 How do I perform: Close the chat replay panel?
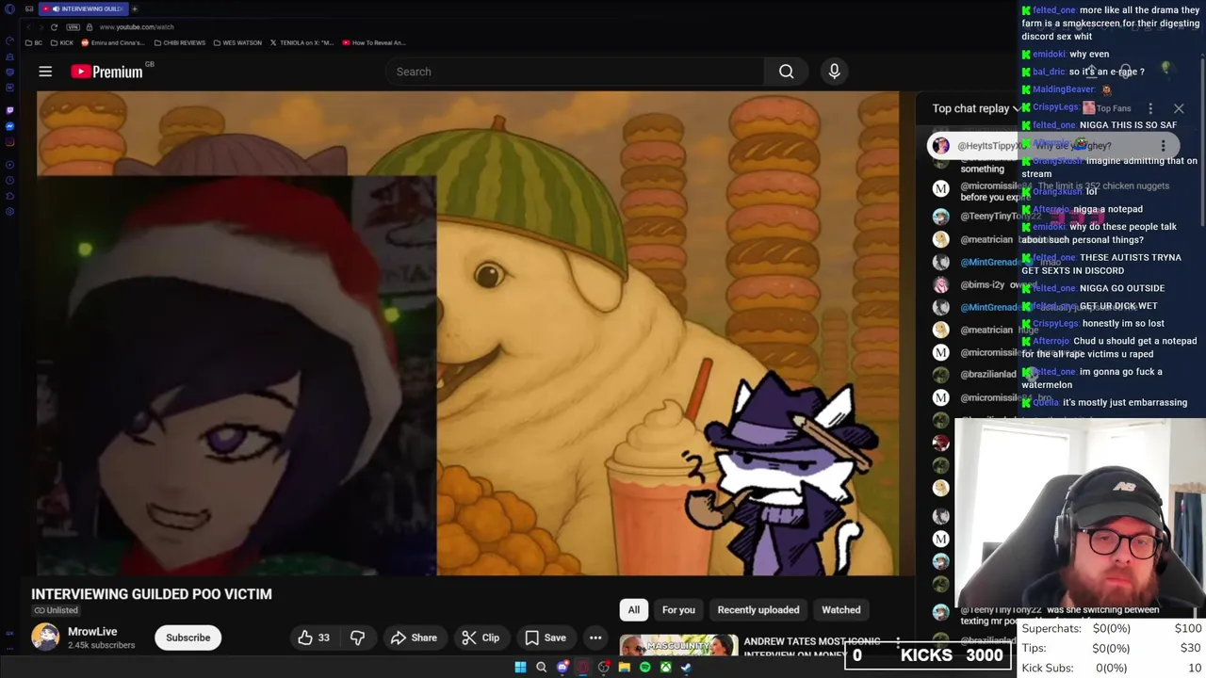click(x=1179, y=108)
